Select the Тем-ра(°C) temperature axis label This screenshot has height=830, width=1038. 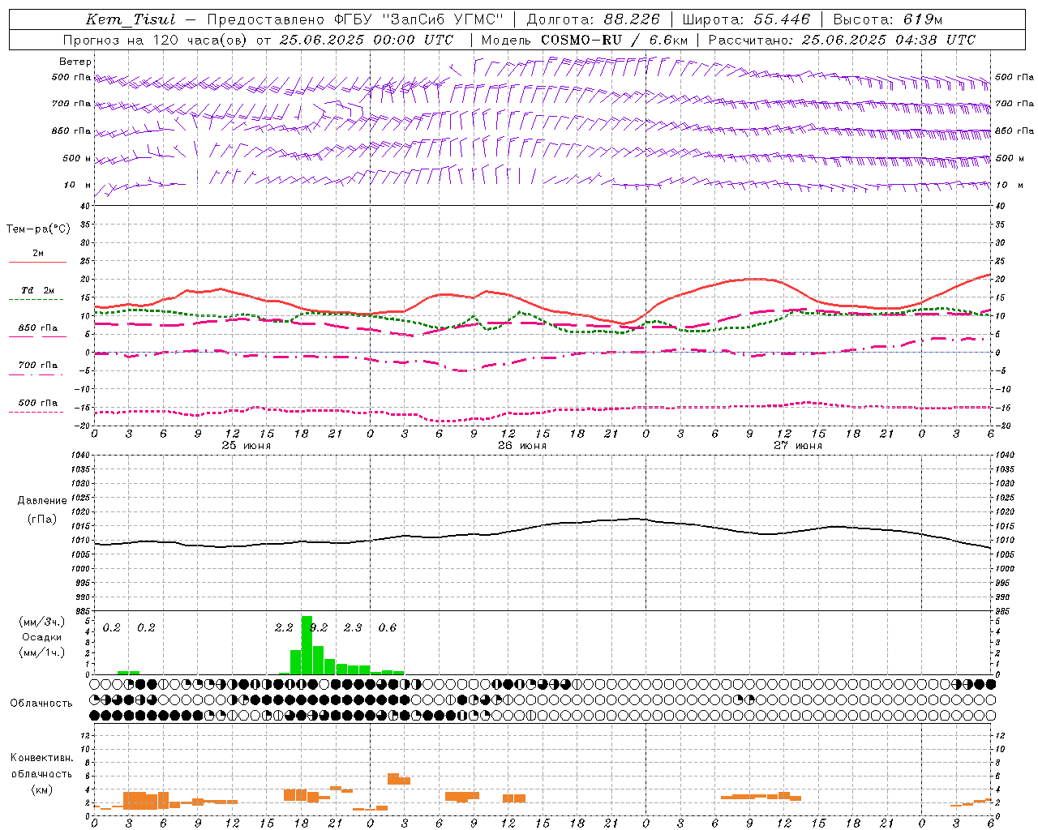pyautogui.click(x=38, y=229)
